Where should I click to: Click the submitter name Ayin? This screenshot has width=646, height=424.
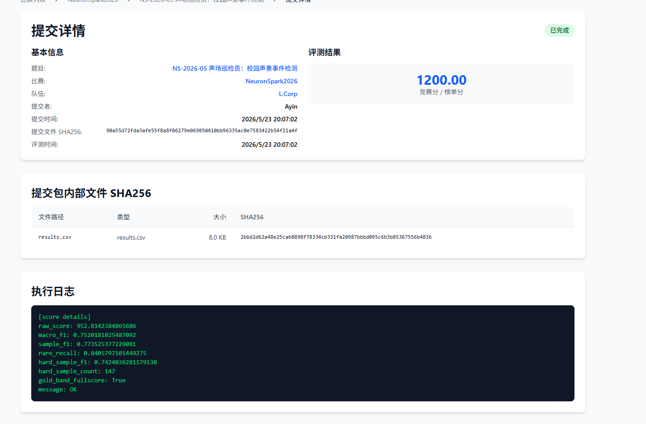pos(291,106)
